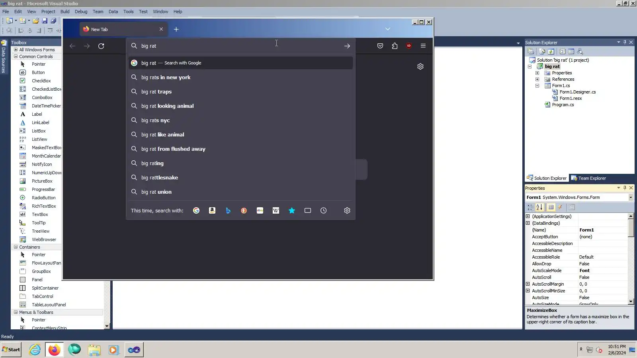Expand the References node in Solution Explorer
637x358 pixels.
pyautogui.click(x=537, y=80)
